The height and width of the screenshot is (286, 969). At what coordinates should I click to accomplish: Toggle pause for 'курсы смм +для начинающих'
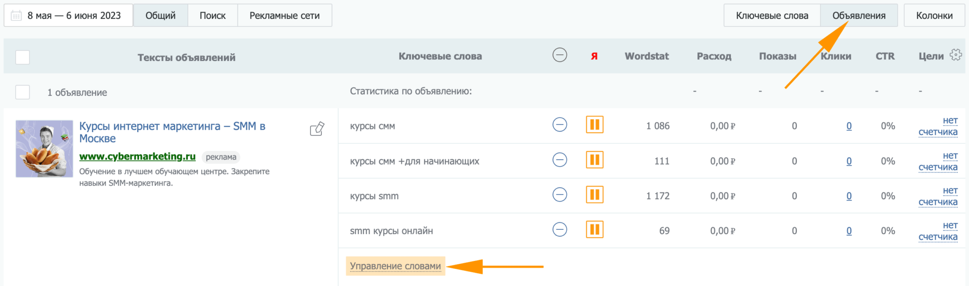pos(594,160)
